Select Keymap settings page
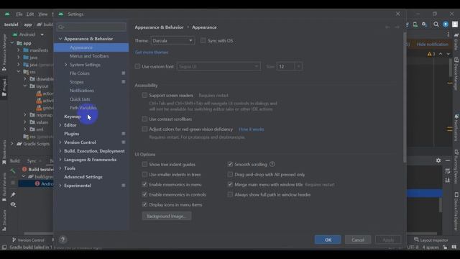Viewport: 460px width, 259px height. click(72, 117)
